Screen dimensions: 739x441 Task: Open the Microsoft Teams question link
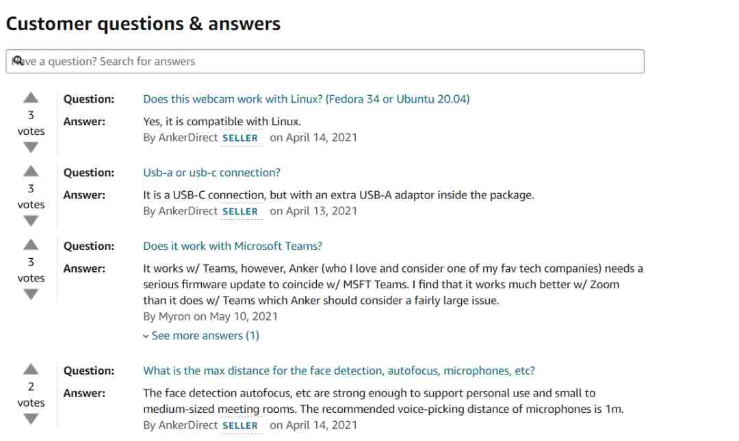tap(233, 247)
